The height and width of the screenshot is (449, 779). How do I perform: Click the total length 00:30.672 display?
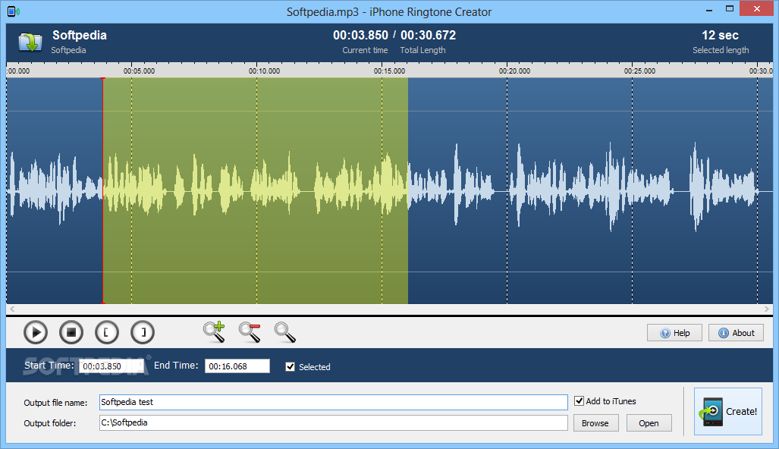click(428, 35)
